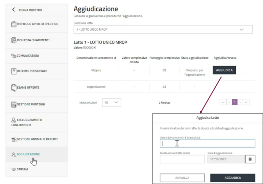The image size is (263, 184).
Task: Click the Richiesta Chiarimenti icon
Action: (x=14, y=40)
